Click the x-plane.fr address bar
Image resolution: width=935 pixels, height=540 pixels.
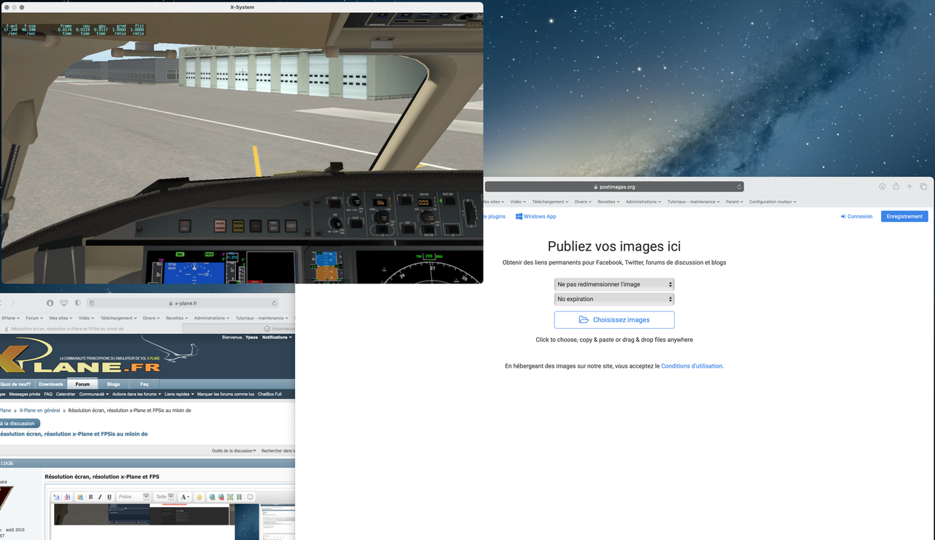point(183,303)
